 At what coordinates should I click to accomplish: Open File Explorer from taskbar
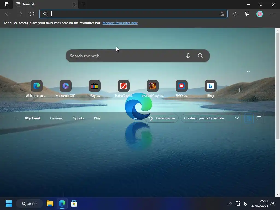point(50,203)
